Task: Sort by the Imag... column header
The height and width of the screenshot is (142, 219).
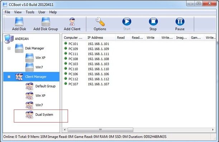Action: [182, 38]
